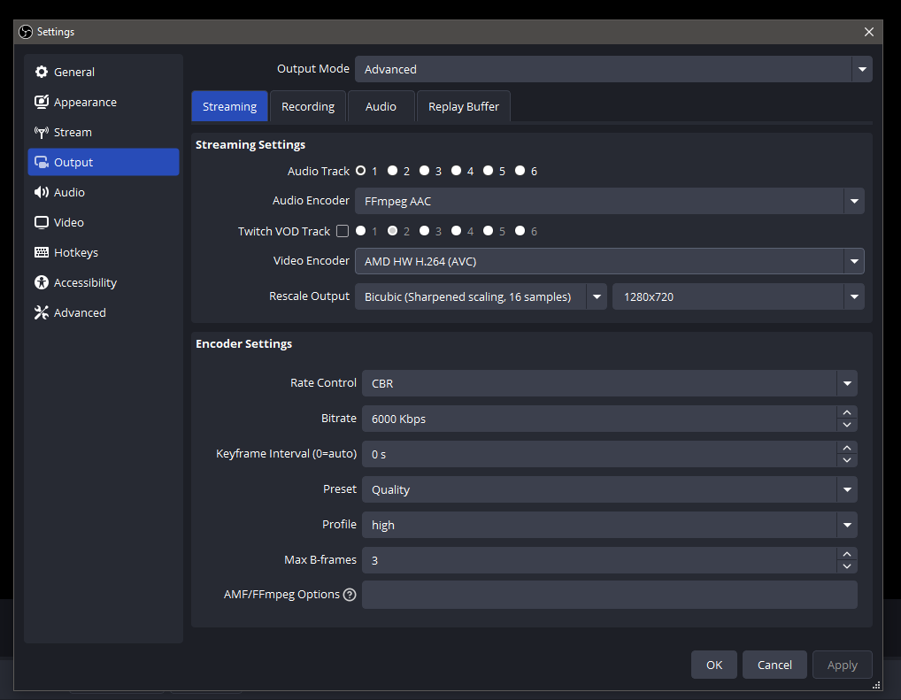Select Audio Track 3
The height and width of the screenshot is (700, 901).
[424, 171]
